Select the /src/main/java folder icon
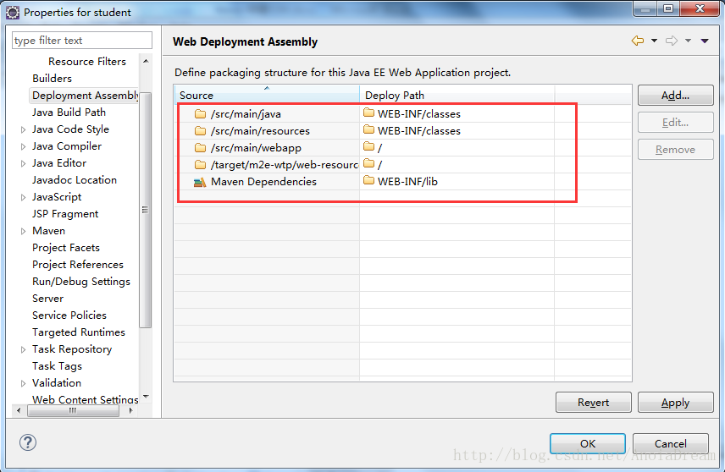 [x=200, y=113]
